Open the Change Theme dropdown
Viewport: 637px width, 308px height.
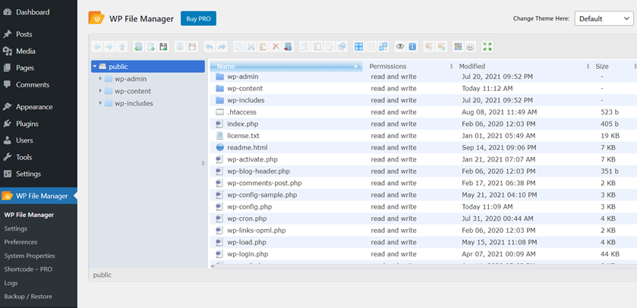click(604, 18)
